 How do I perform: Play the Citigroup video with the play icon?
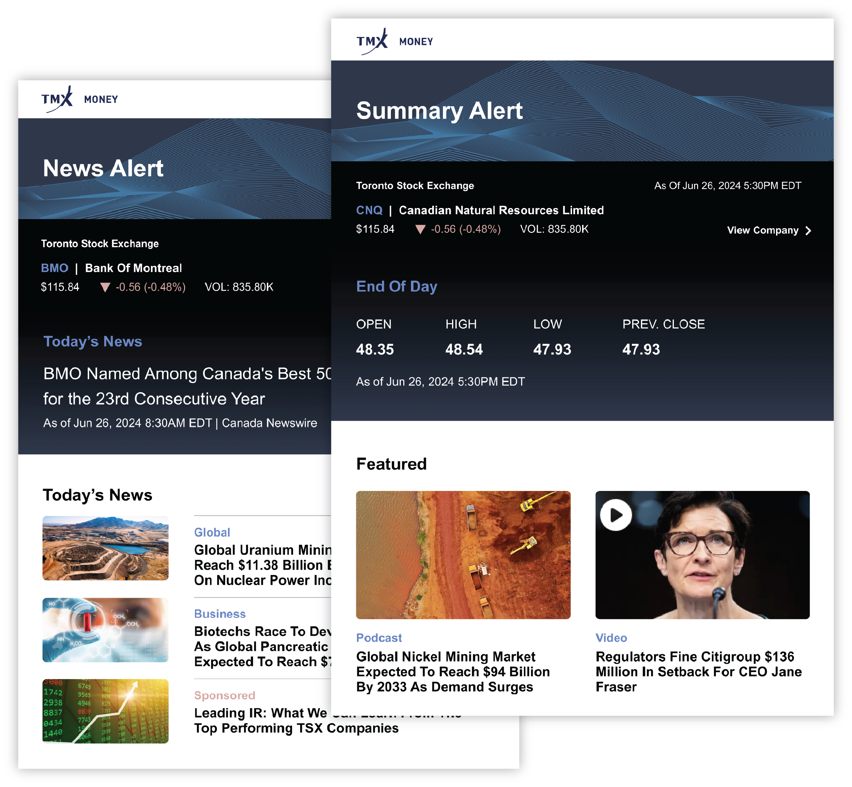pos(616,515)
